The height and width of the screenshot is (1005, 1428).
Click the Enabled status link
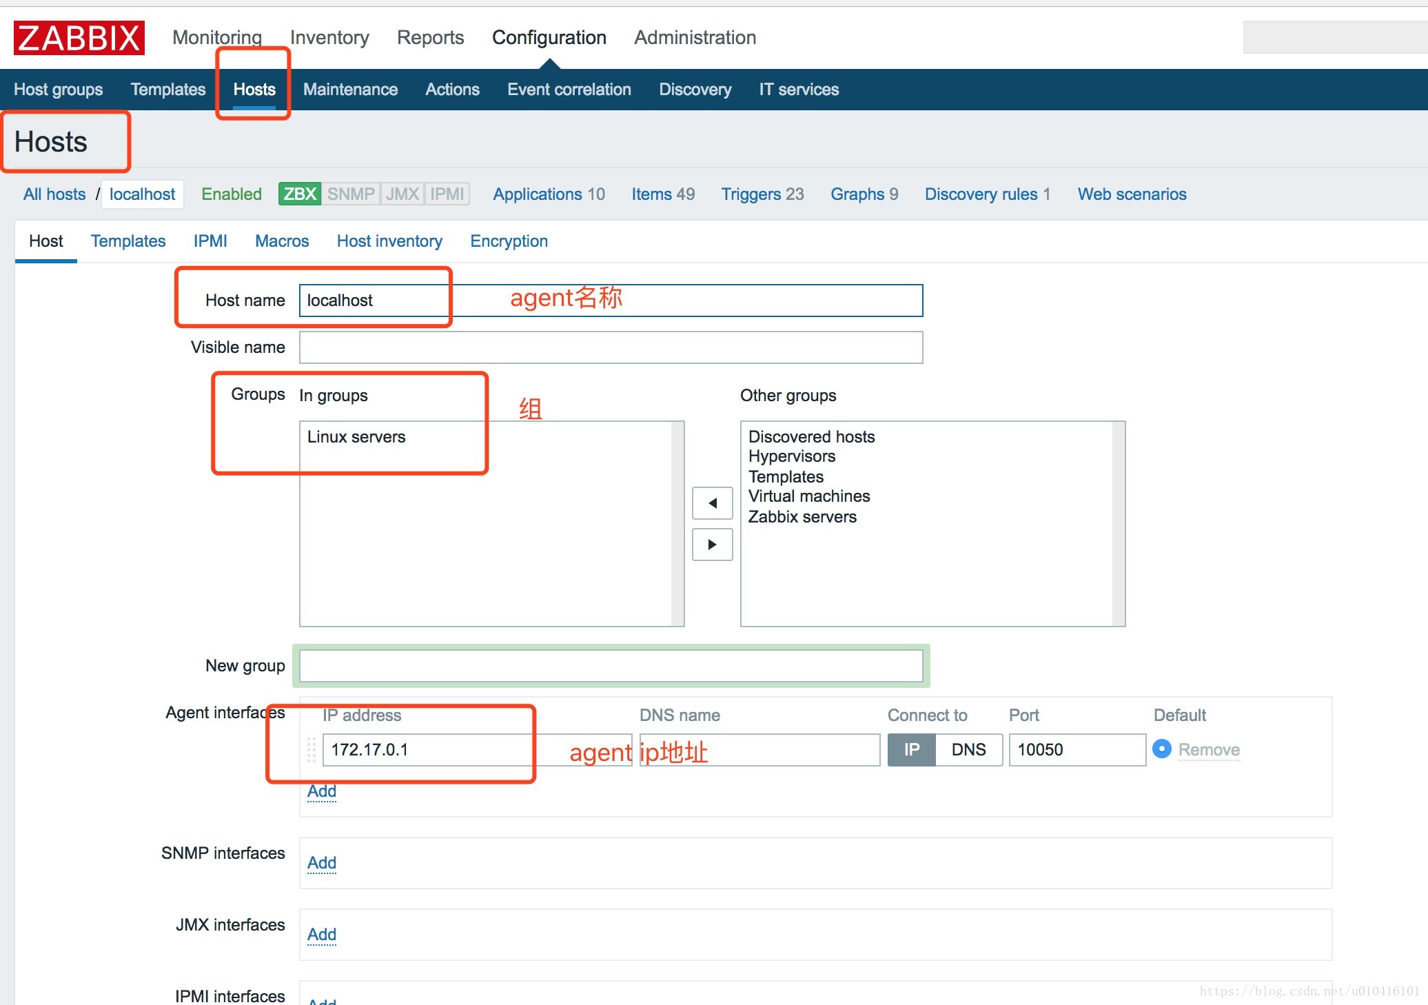pos(231,194)
